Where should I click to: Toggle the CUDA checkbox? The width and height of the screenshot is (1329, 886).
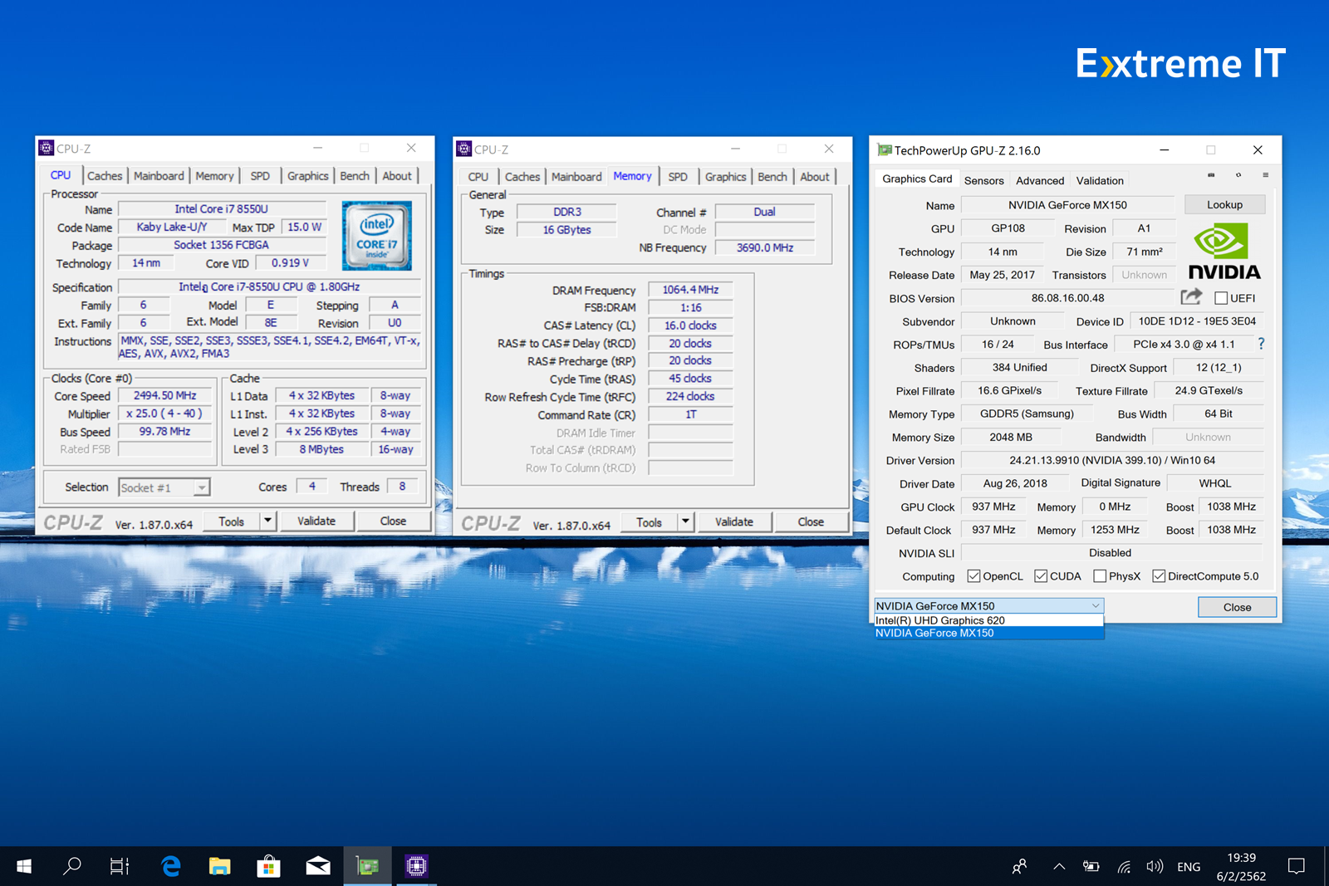point(1040,576)
